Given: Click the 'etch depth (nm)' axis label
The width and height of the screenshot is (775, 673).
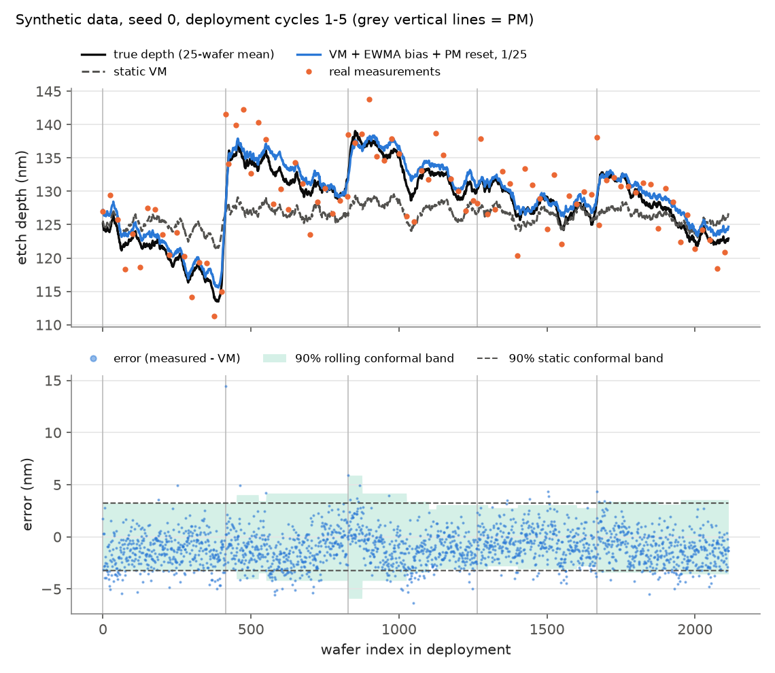Looking at the screenshot, I should [22, 207].
